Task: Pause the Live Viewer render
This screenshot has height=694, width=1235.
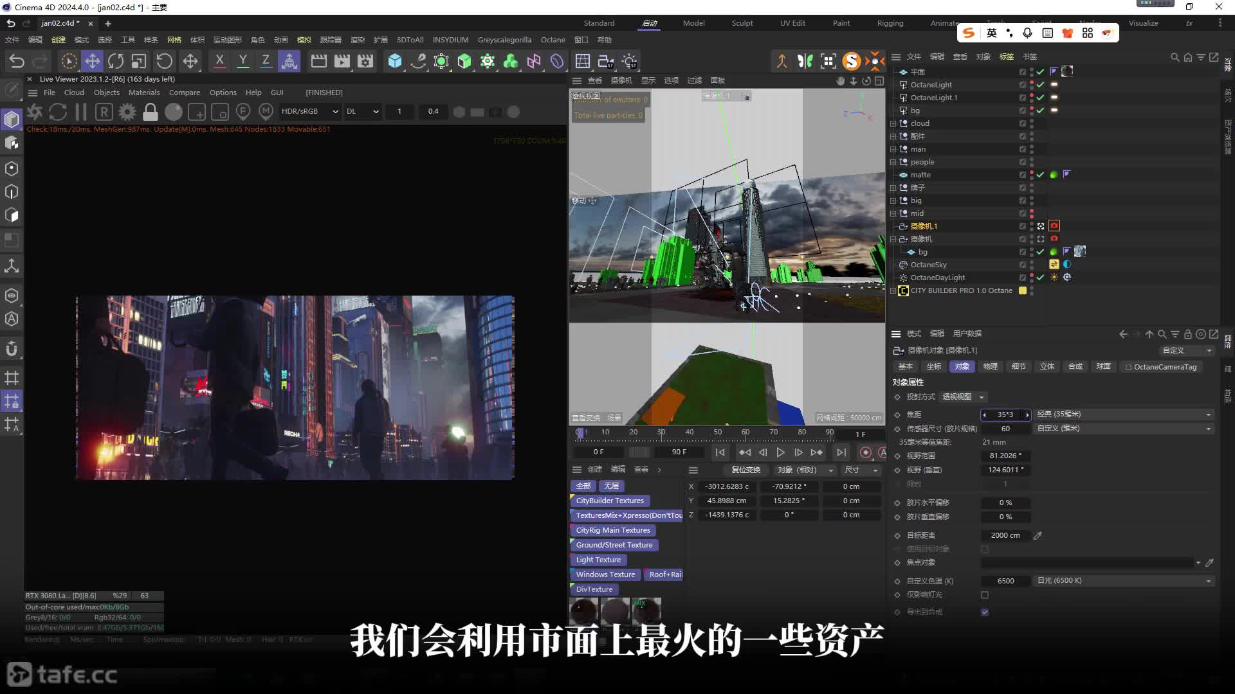Action: [x=81, y=112]
